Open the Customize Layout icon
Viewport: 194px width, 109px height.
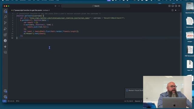(179, 6)
